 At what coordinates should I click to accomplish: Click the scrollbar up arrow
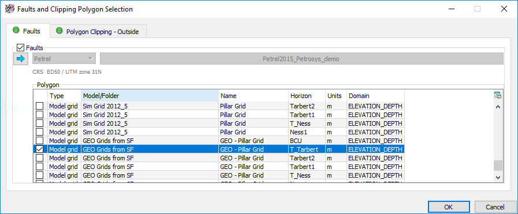click(498, 107)
